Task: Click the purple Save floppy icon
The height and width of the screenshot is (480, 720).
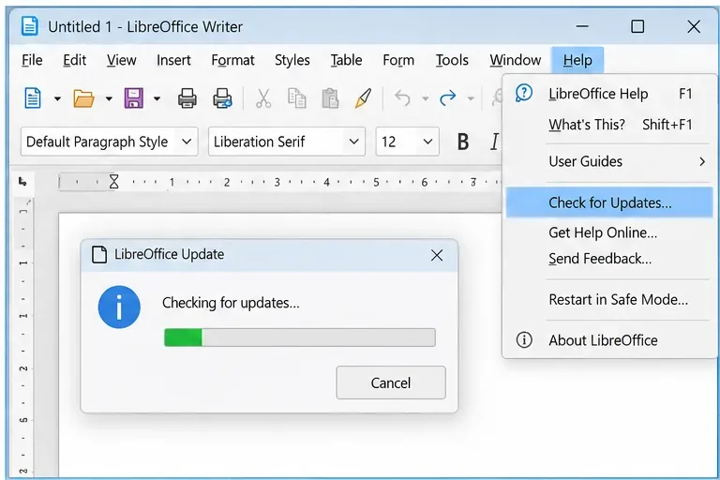Action: [x=134, y=97]
